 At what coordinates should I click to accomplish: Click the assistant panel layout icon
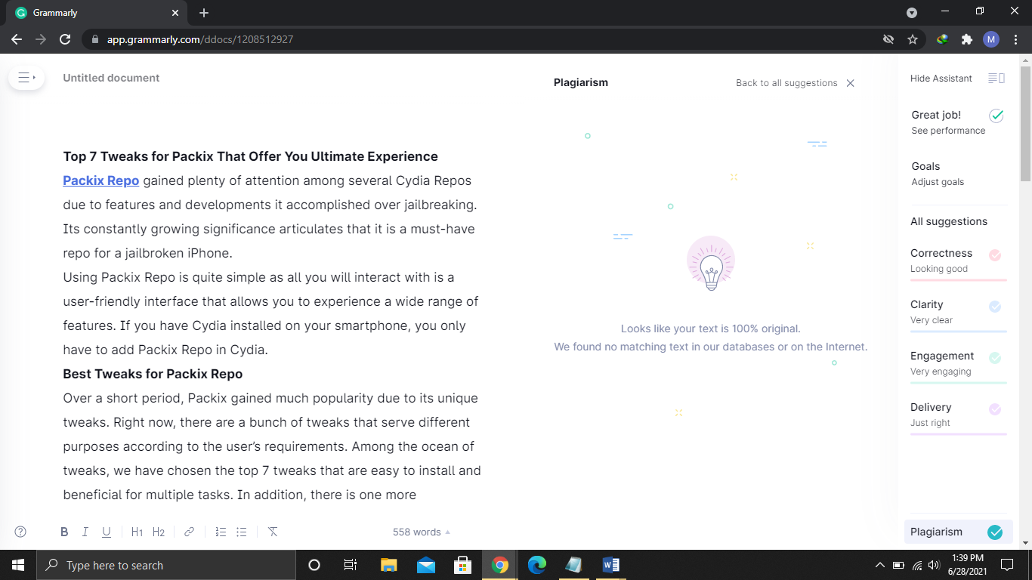click(996, 78)
